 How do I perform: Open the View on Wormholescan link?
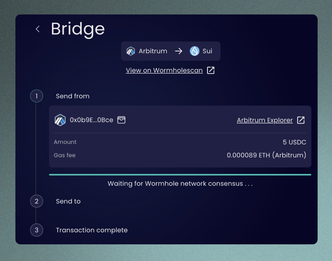click(x=164, y=70)
